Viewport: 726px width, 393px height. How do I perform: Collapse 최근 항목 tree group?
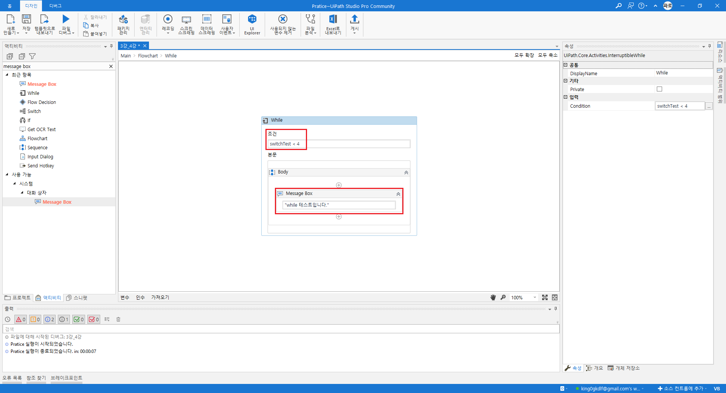point(7,74)
